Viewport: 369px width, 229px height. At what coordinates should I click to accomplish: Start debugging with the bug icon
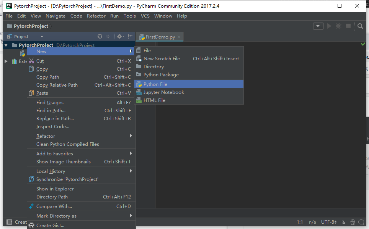[338, 26]
